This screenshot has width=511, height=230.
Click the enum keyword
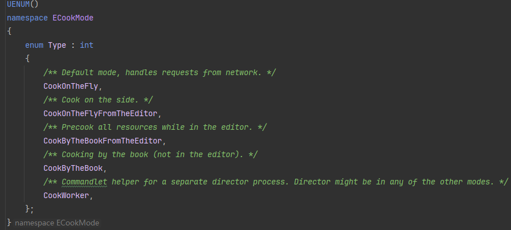[x=34, y=45]
